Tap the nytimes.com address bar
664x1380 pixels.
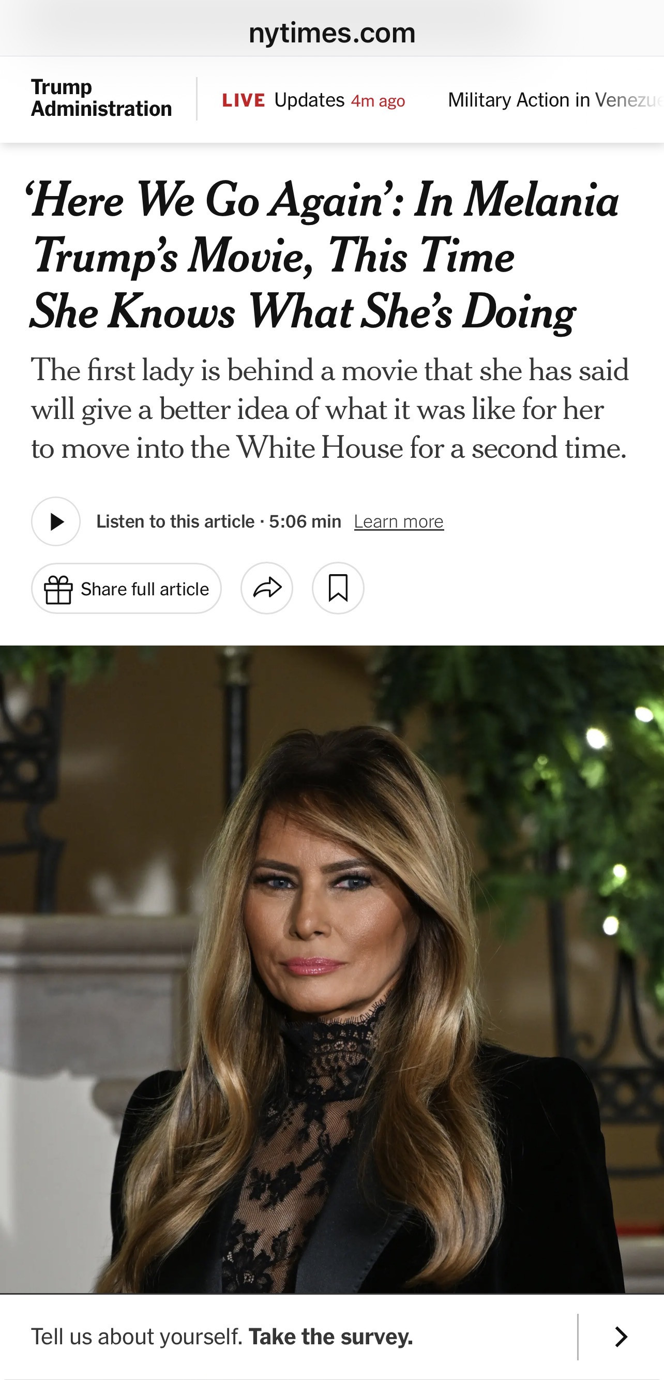[332, 33]
